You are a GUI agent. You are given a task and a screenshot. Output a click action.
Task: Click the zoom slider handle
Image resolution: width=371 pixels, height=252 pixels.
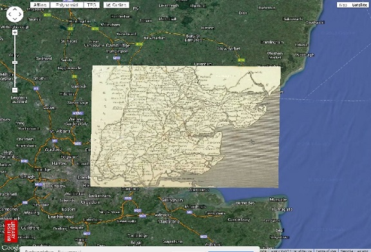pos(15,63)
